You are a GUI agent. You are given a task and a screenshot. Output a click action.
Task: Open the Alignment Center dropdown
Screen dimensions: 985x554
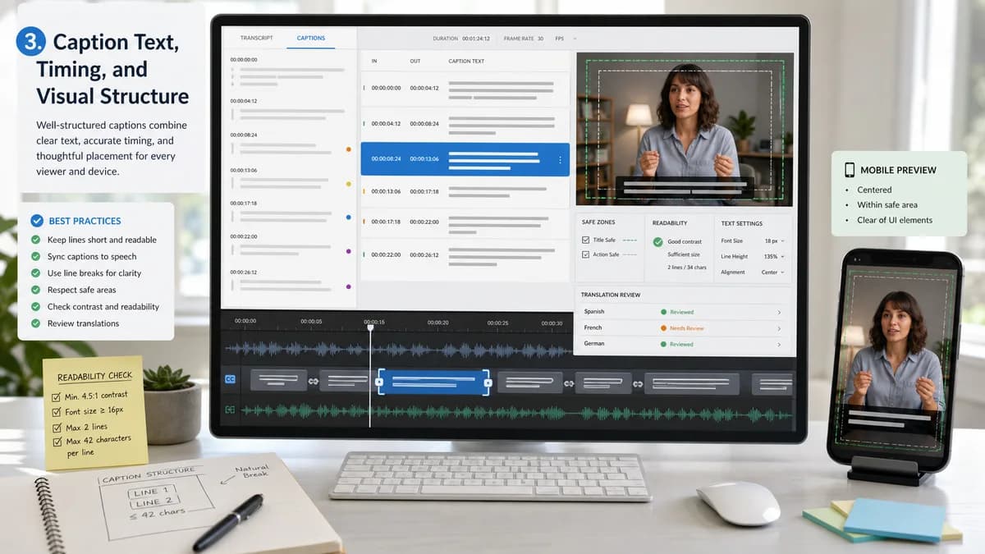pos(773,272)
